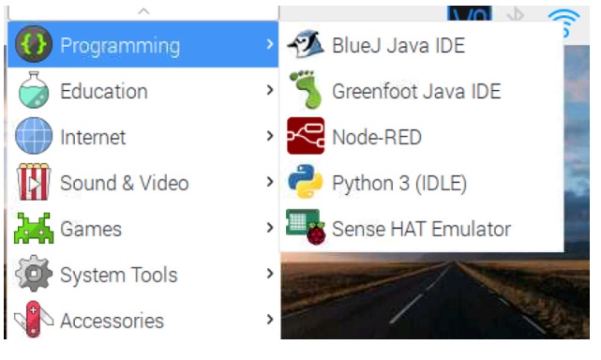Click the Bluetooth icon in the top panel

(x=516, y=15)
